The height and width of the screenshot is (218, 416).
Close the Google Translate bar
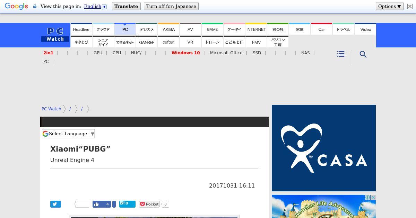coord(410,6)
